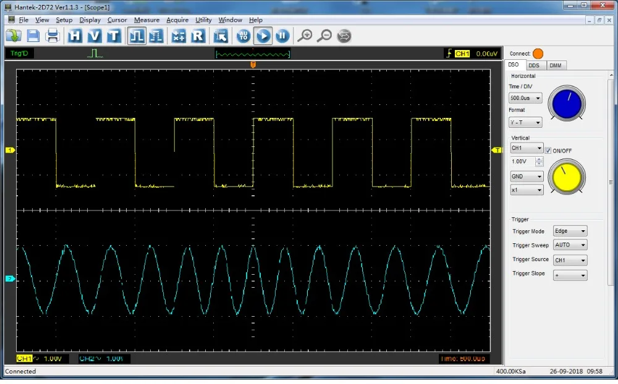The image size is (618, 384).
Task: Click the vertical cursor V icon
Action: (94, 36)
